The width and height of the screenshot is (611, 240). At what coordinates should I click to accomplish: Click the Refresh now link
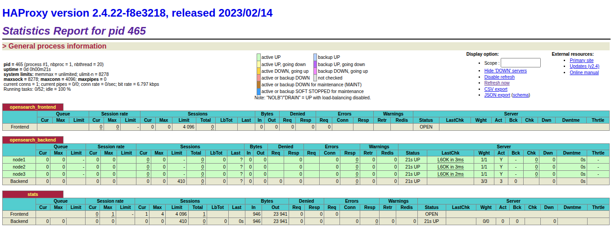coord(497,83)
